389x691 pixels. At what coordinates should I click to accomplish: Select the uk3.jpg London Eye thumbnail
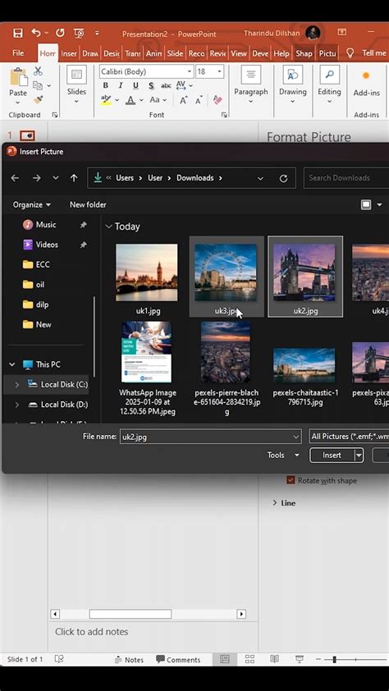click(x=226, y=272)
